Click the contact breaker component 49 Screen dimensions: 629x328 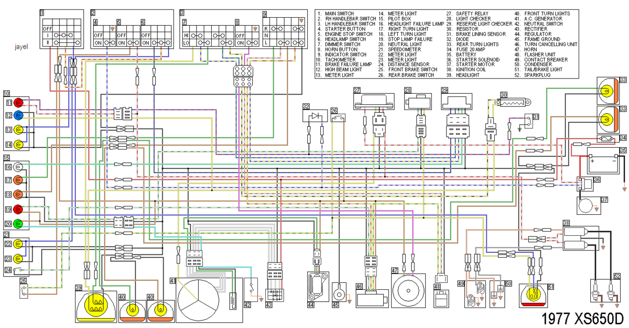[474, 293]
